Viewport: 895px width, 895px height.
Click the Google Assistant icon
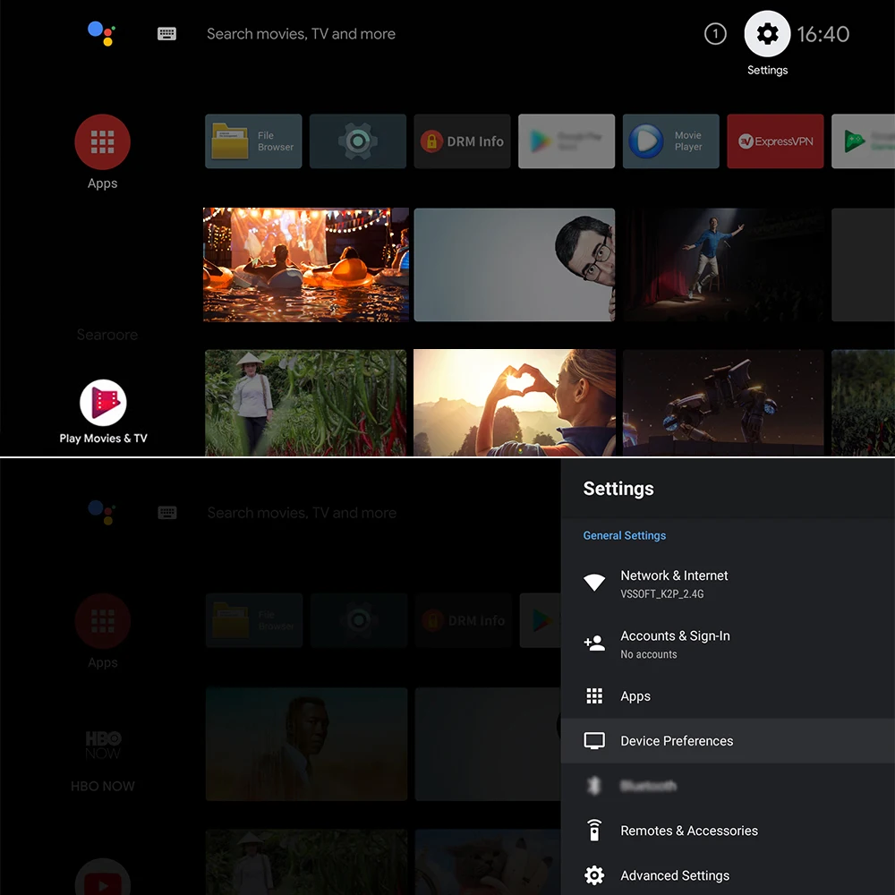[102, 33]
